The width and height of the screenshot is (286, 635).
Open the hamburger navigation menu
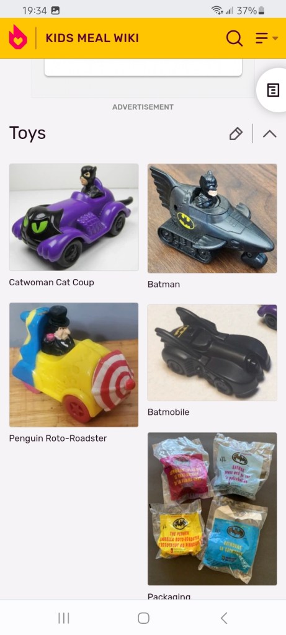tap(267, 38)
